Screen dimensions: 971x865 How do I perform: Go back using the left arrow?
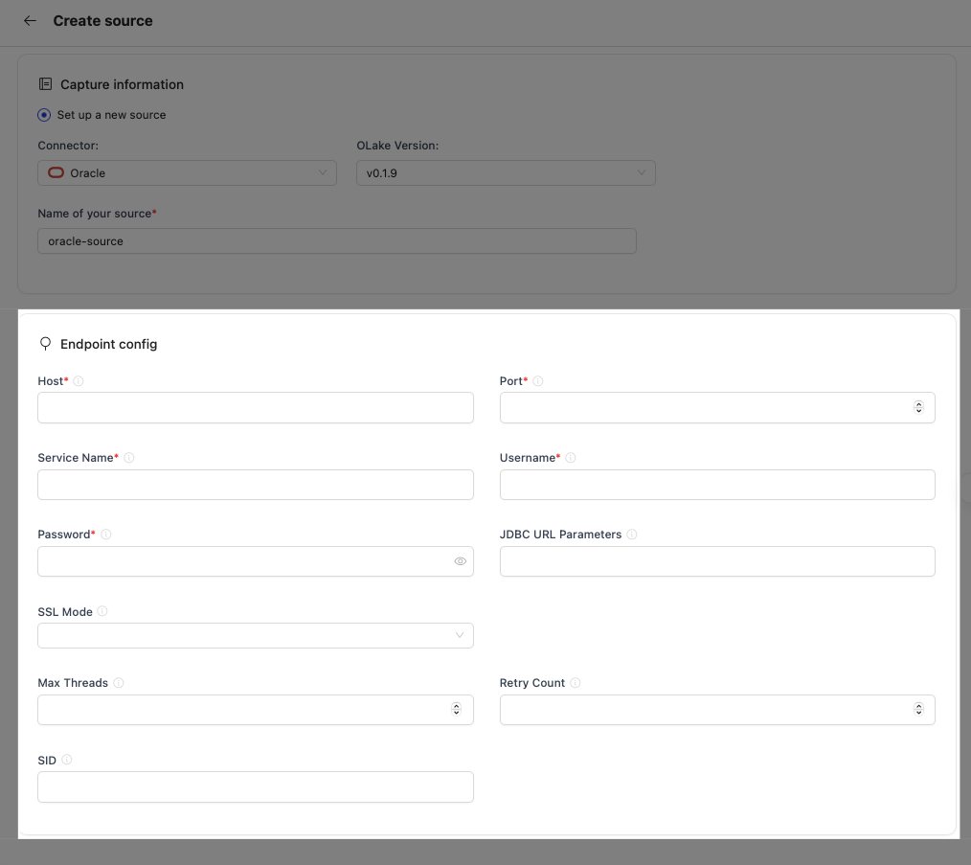(30, 21)
